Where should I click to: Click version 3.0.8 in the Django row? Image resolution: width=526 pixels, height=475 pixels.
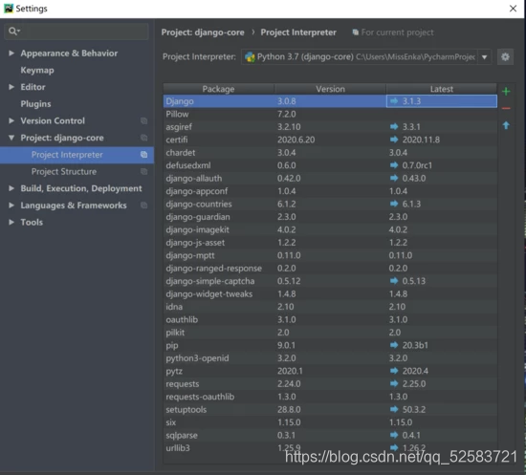coord(287,101)
